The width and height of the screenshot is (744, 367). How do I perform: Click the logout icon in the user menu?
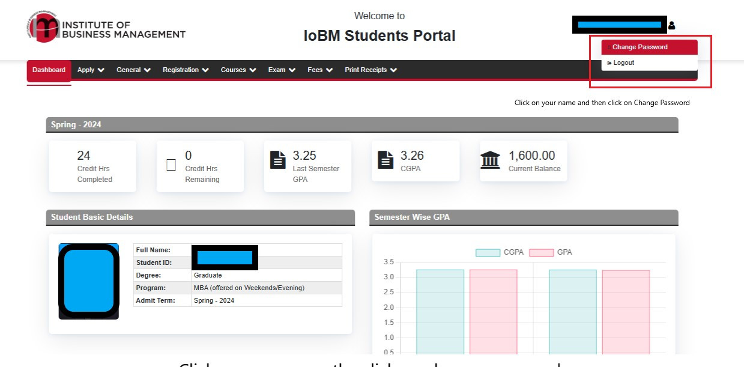[609, 63]
